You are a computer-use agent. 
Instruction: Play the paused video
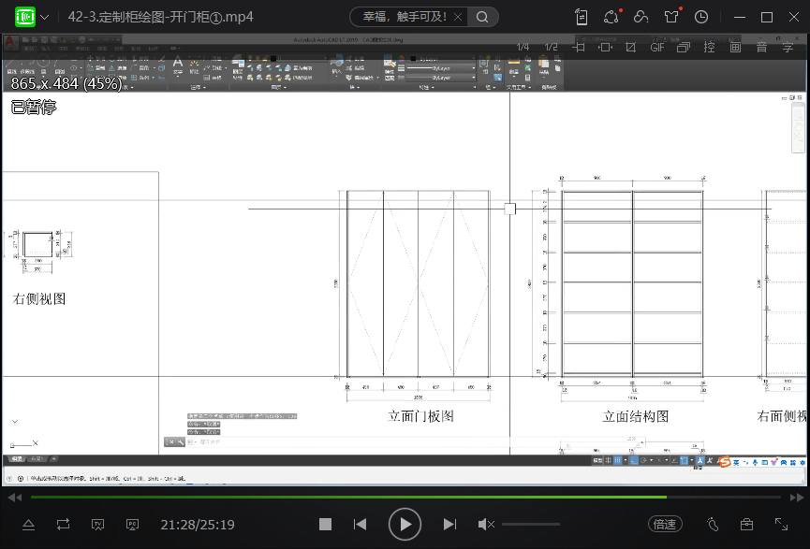coord(405,525)
